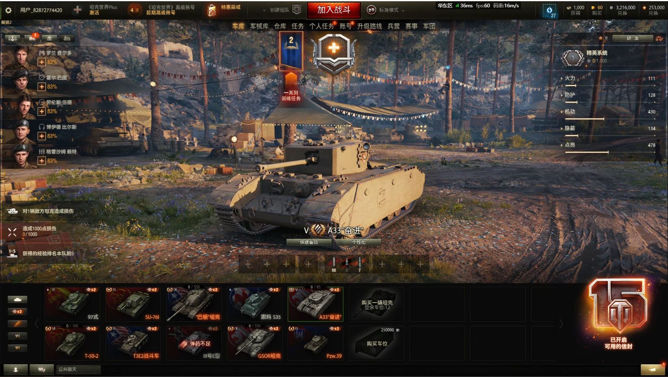This screenshot has width=668, height=377.
Task: Switch to the 军械库 tab
Action: 259,26
